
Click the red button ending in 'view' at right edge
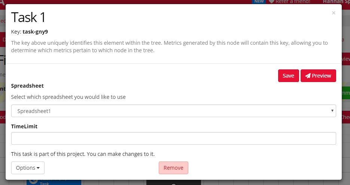pos(346,59)
